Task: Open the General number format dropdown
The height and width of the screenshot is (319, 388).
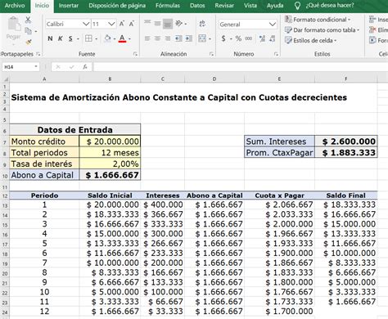Action: 273,25
